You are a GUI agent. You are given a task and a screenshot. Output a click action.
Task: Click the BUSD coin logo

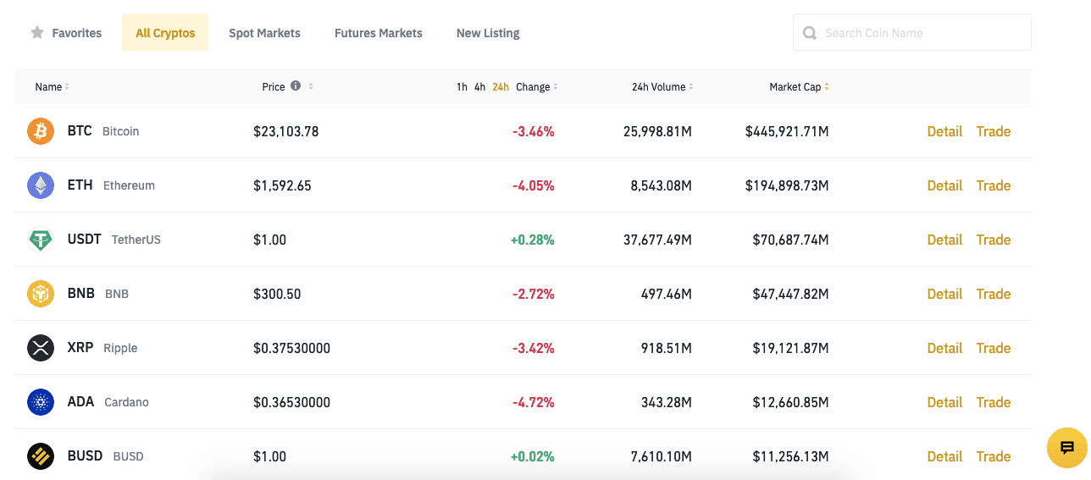(x=41, y=456)
